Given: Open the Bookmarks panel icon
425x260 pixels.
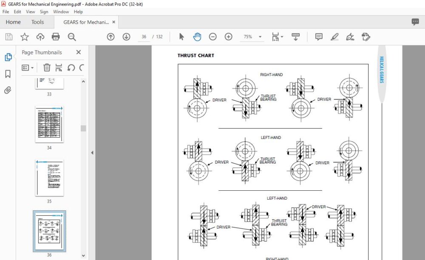Looking at the screenshot, I should (x=8, y=73).
